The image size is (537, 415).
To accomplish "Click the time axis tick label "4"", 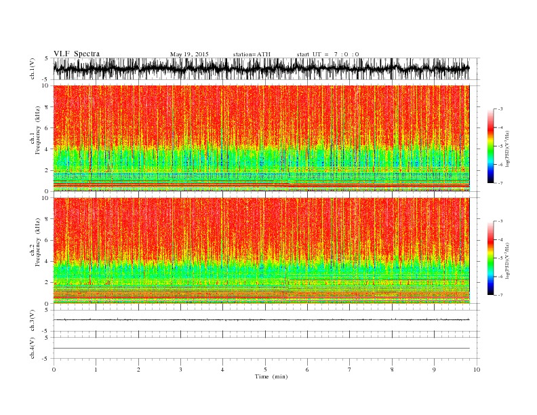I will click(x=222, y=370).
